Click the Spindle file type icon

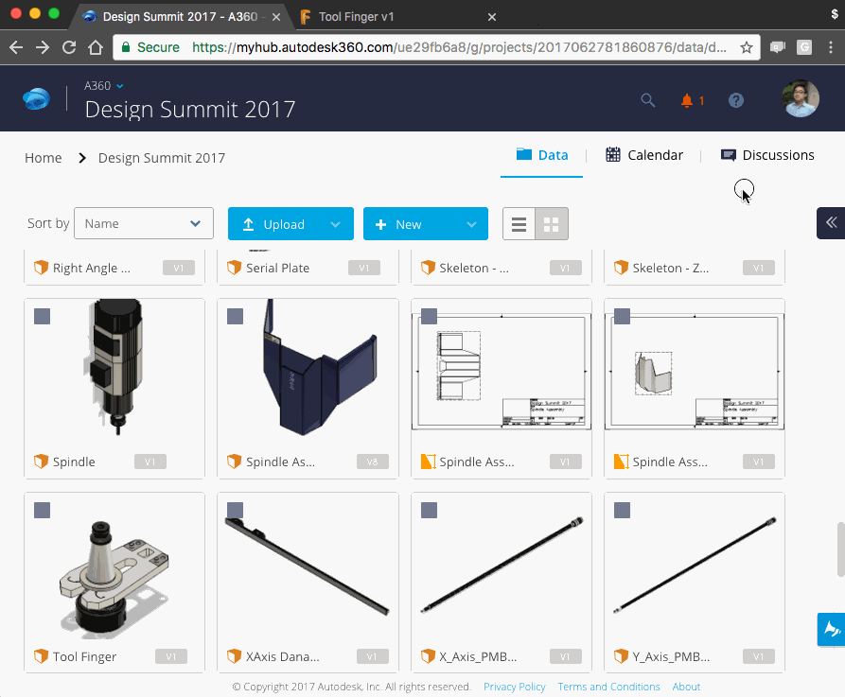point(41,462)
